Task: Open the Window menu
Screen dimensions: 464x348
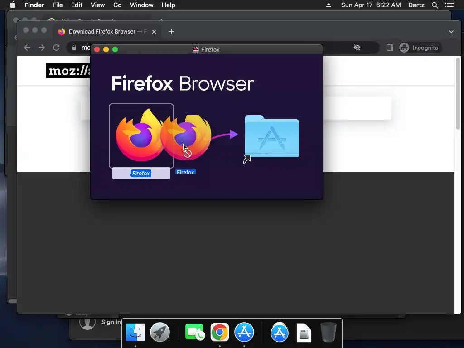Action: pyautogui.click(x=141, y=5)
